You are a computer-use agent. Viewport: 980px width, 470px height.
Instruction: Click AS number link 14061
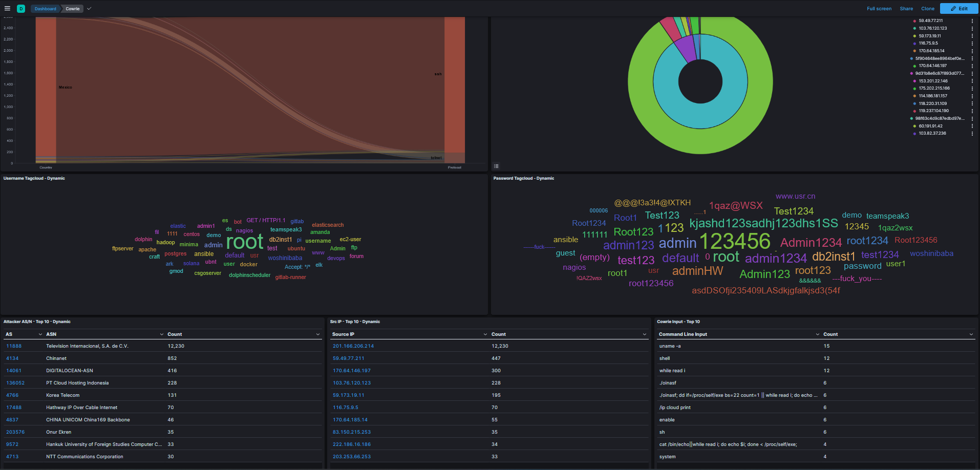[14, 371]
